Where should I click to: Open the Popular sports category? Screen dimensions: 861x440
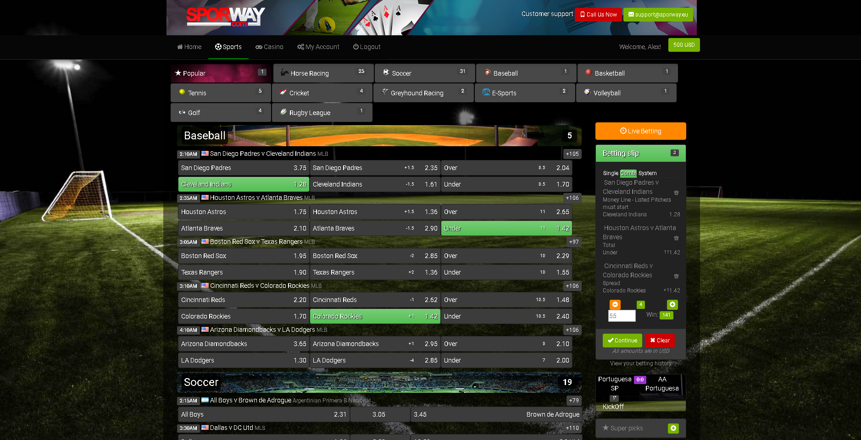[x=221, y=73]
